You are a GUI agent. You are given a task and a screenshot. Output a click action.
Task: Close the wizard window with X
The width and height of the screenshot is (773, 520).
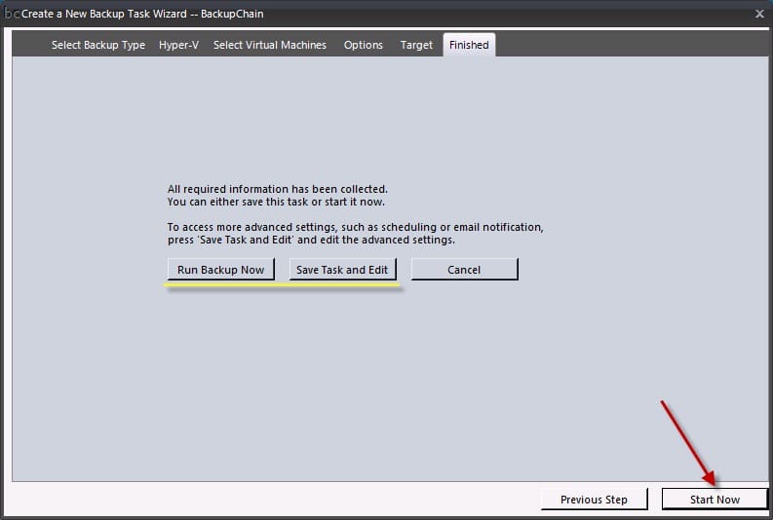click(759, 14)
